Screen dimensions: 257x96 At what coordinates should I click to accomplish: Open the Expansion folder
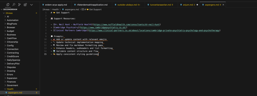(12, 78)
